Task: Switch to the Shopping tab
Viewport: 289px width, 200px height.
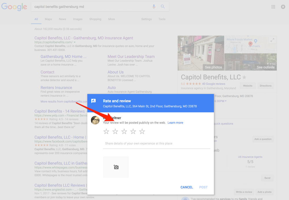Action: [95, 19]
